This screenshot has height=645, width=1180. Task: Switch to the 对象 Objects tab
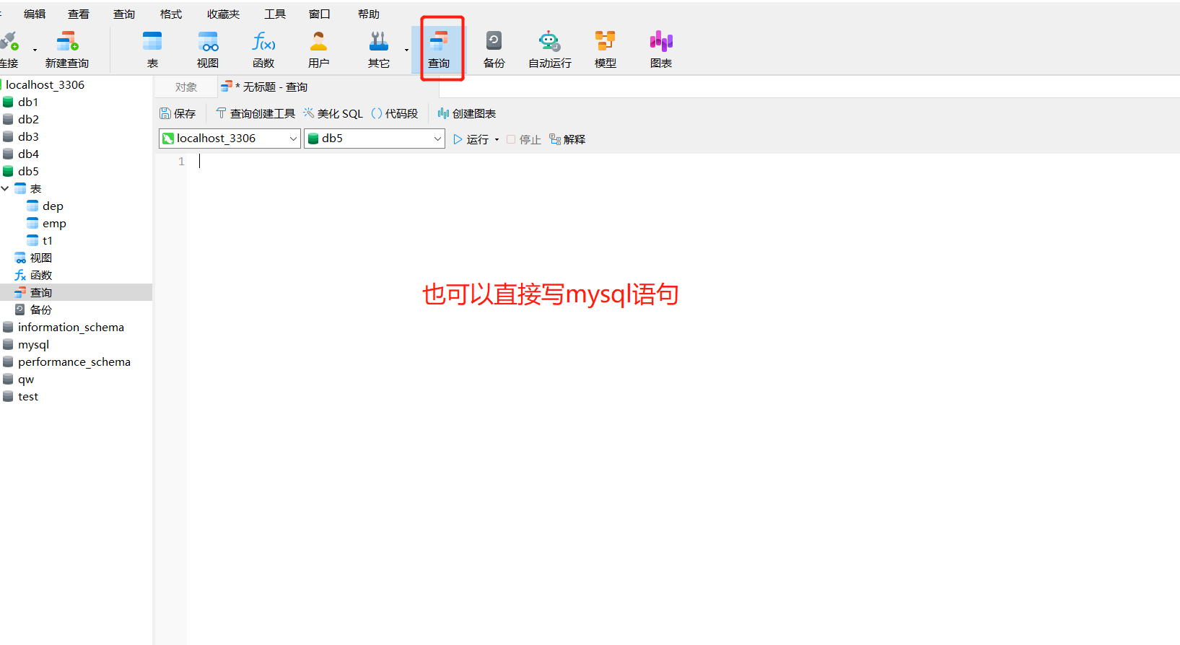point(186,87)
